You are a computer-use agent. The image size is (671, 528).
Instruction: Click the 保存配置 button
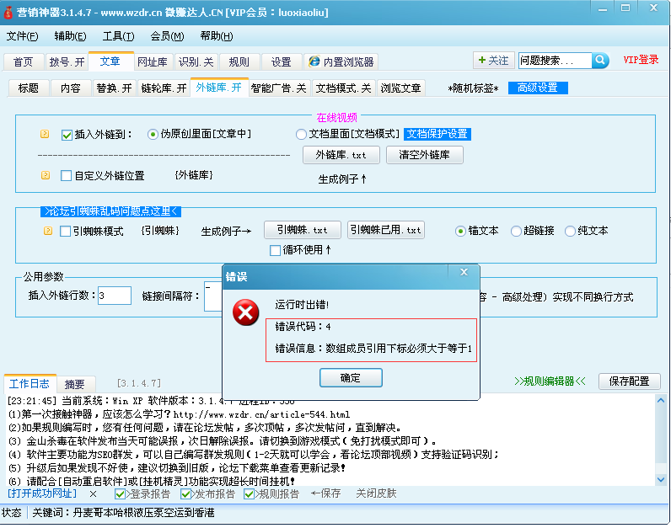click(630, 381)
